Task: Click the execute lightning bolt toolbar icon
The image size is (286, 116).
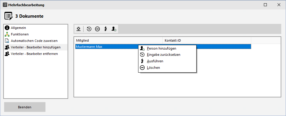Action: pos(105,29)
